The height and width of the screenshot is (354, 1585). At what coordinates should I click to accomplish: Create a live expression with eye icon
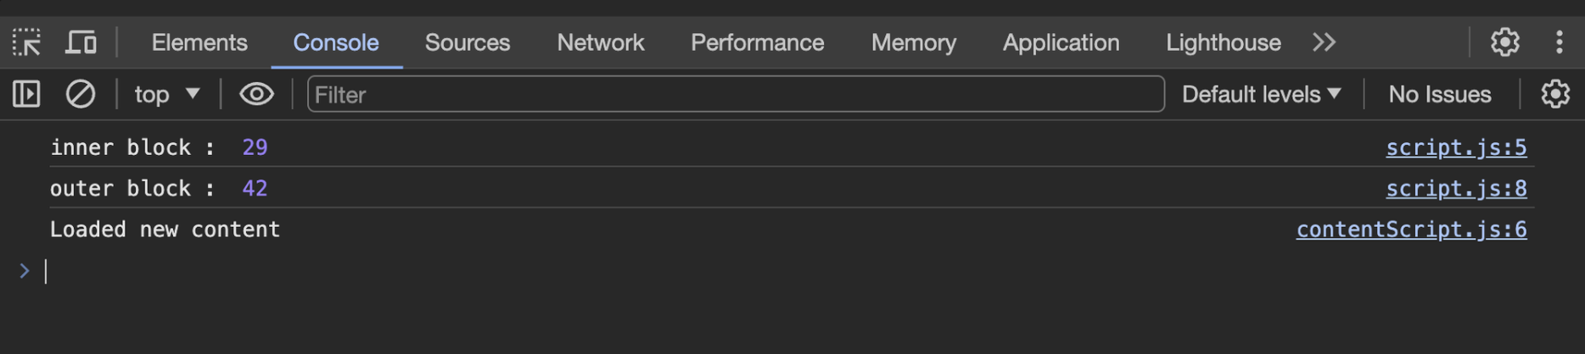[256, 94]
